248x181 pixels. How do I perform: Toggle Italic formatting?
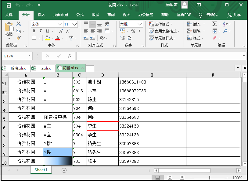tap(41, 31)
